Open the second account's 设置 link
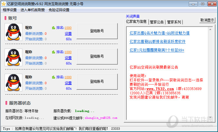Viewport: 218px width, 132px height. 68,58
